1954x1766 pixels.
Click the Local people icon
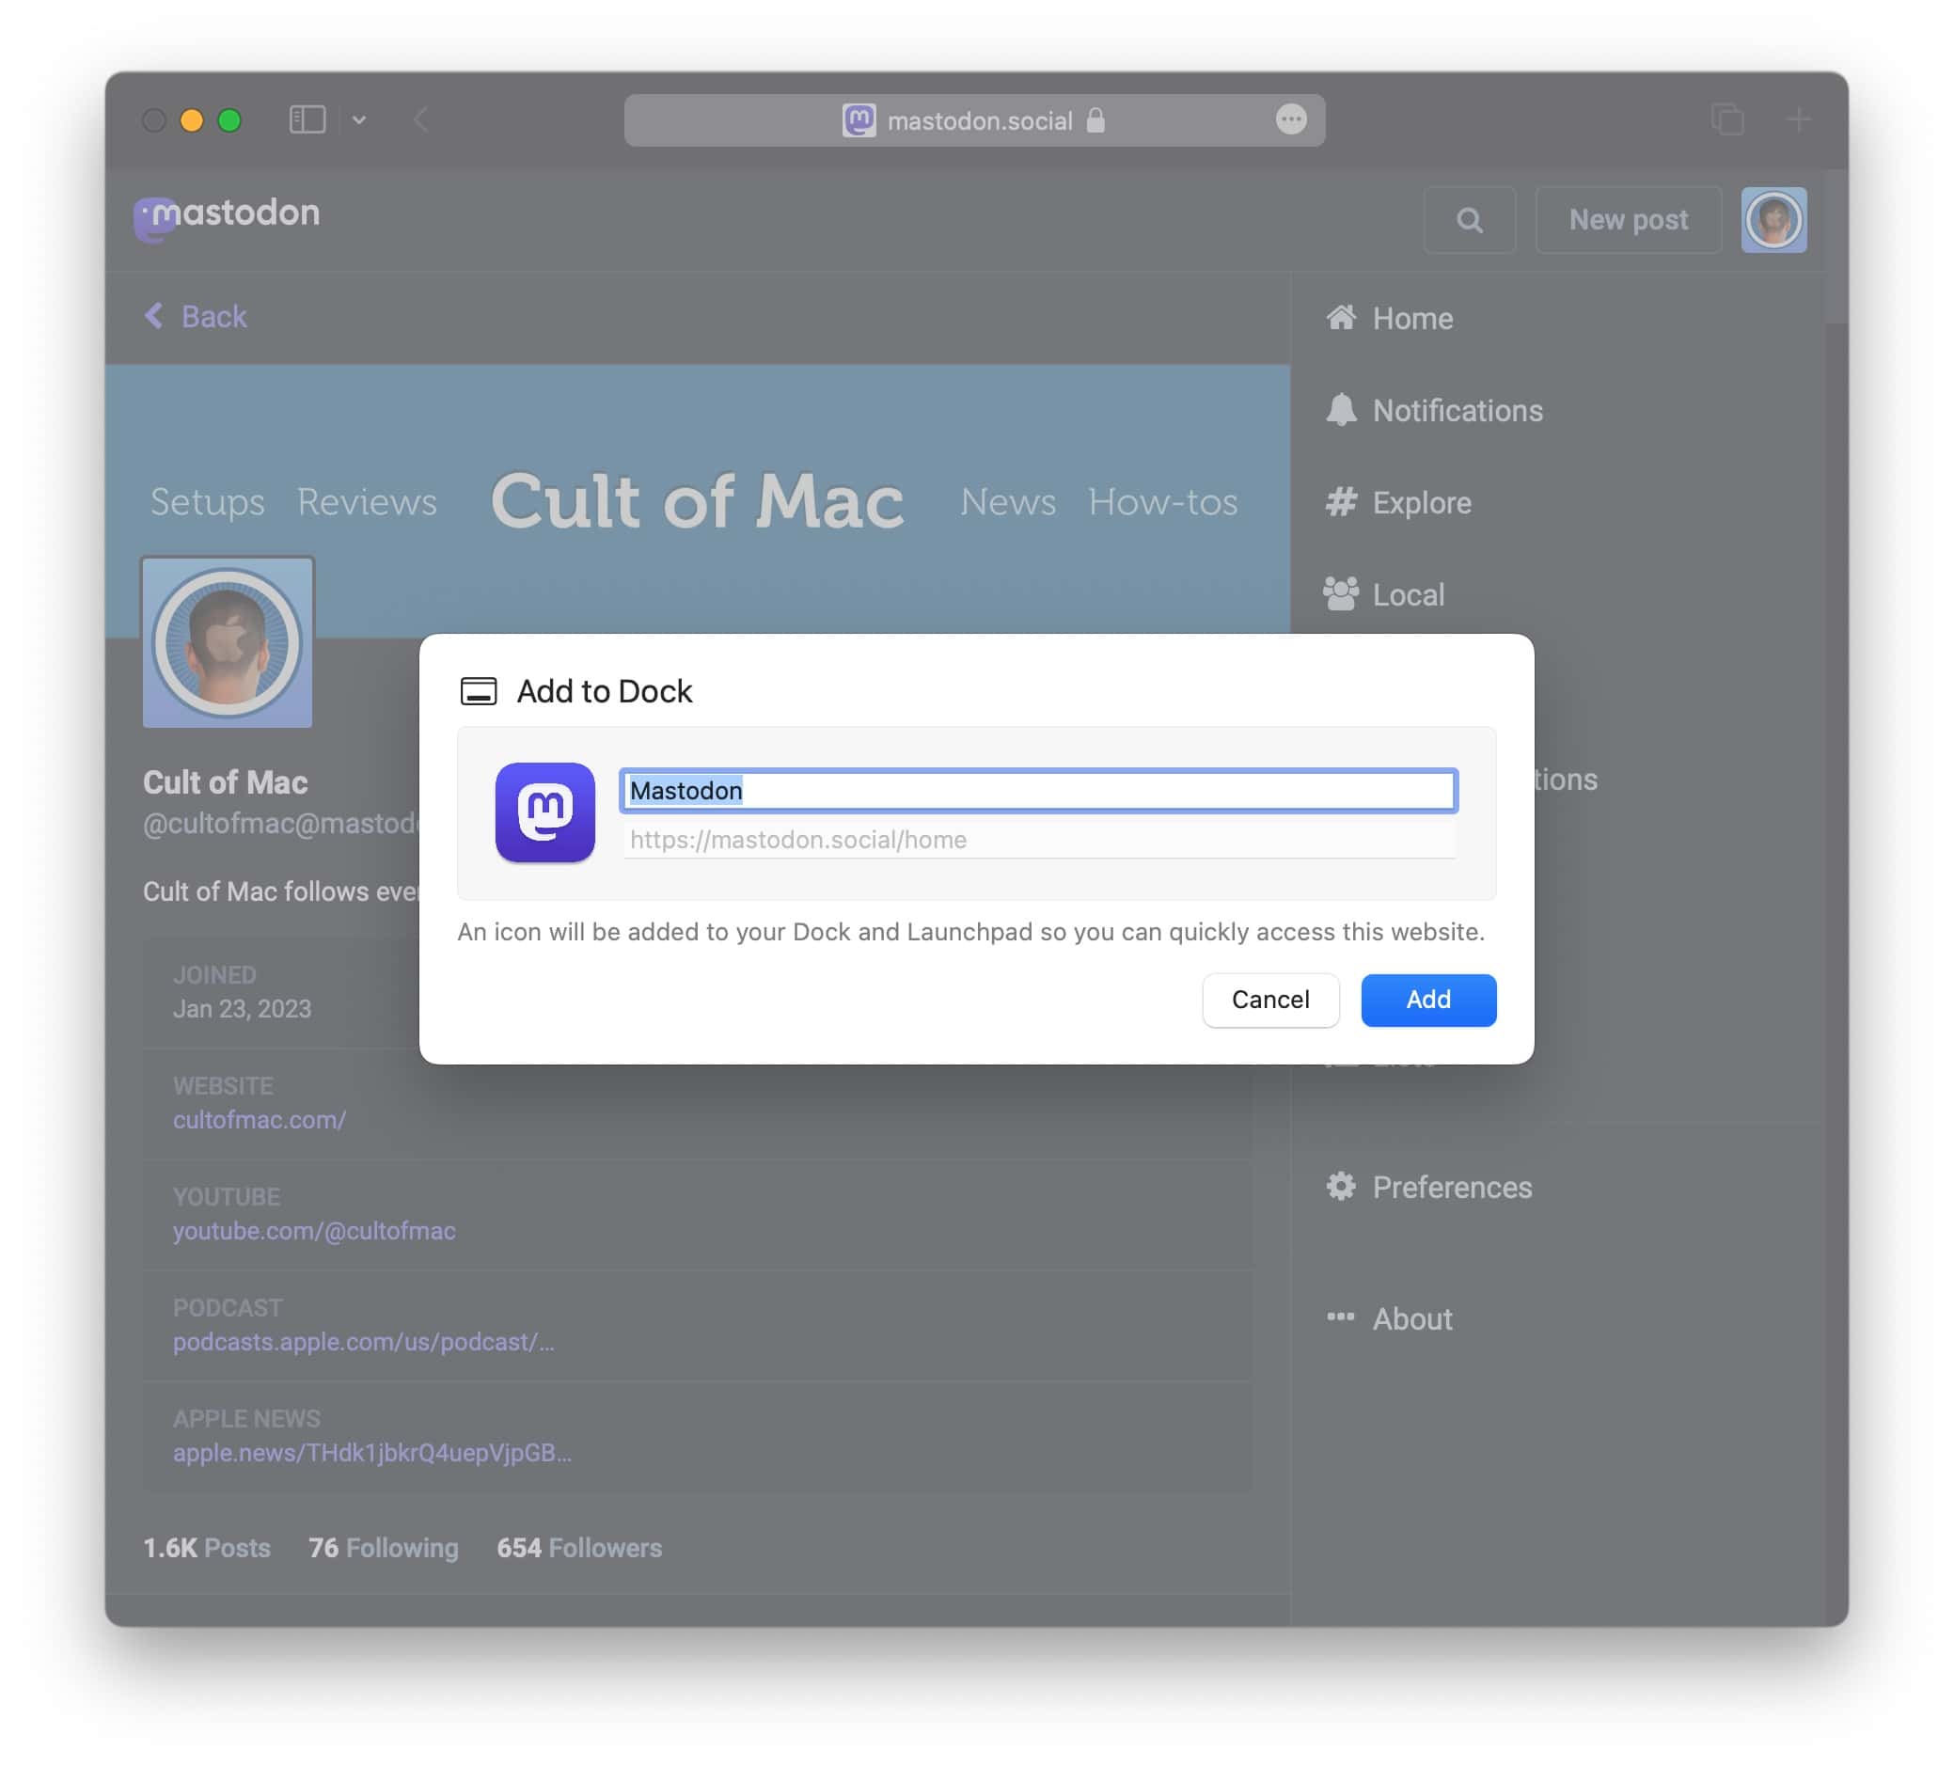point(1341,593)
